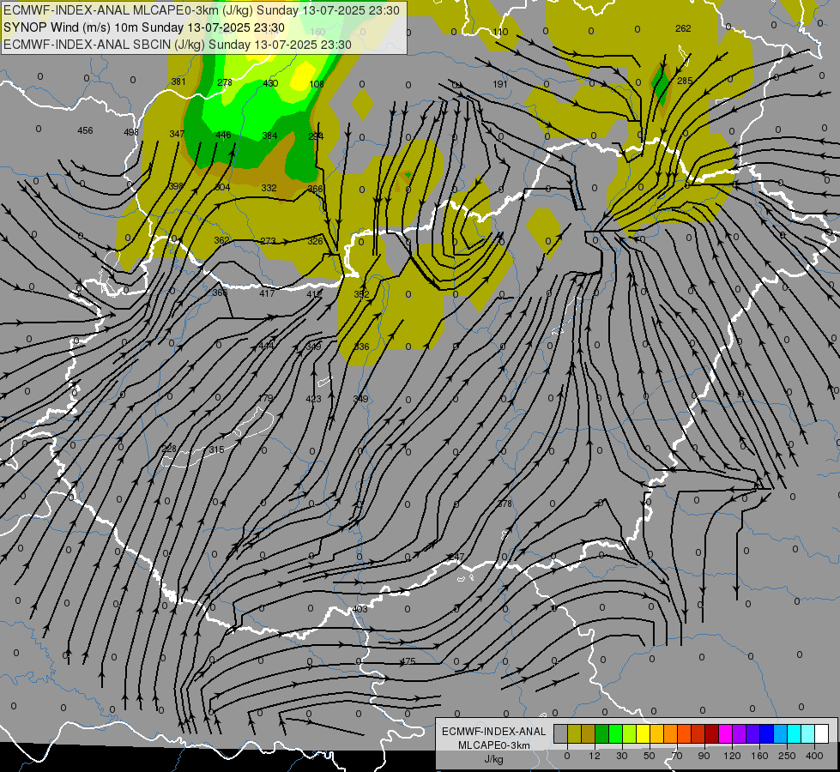Viewport: 840px width, 772px height.
Task: Select the dark green legend swatch
Action: tap(601, 734)
